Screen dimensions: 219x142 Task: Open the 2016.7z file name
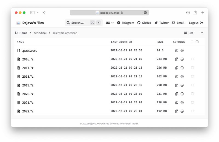click(x=28, y=59)
